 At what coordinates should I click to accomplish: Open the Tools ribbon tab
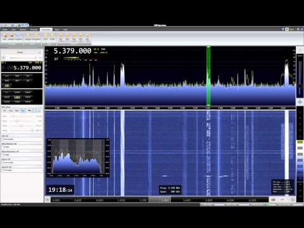click(x=57, y=30)
